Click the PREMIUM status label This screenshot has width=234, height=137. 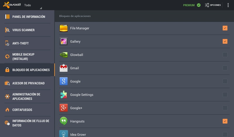point(189,5)
